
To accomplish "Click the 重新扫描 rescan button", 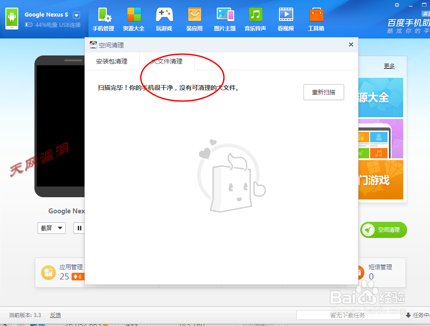I will click(x=324, y=92).
